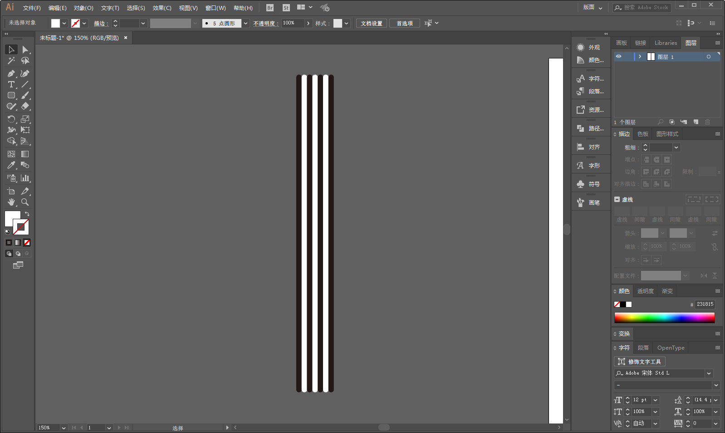Screen dimensions: 725x433
Task: Click the 首选项 button
Action: coord(405,23)
